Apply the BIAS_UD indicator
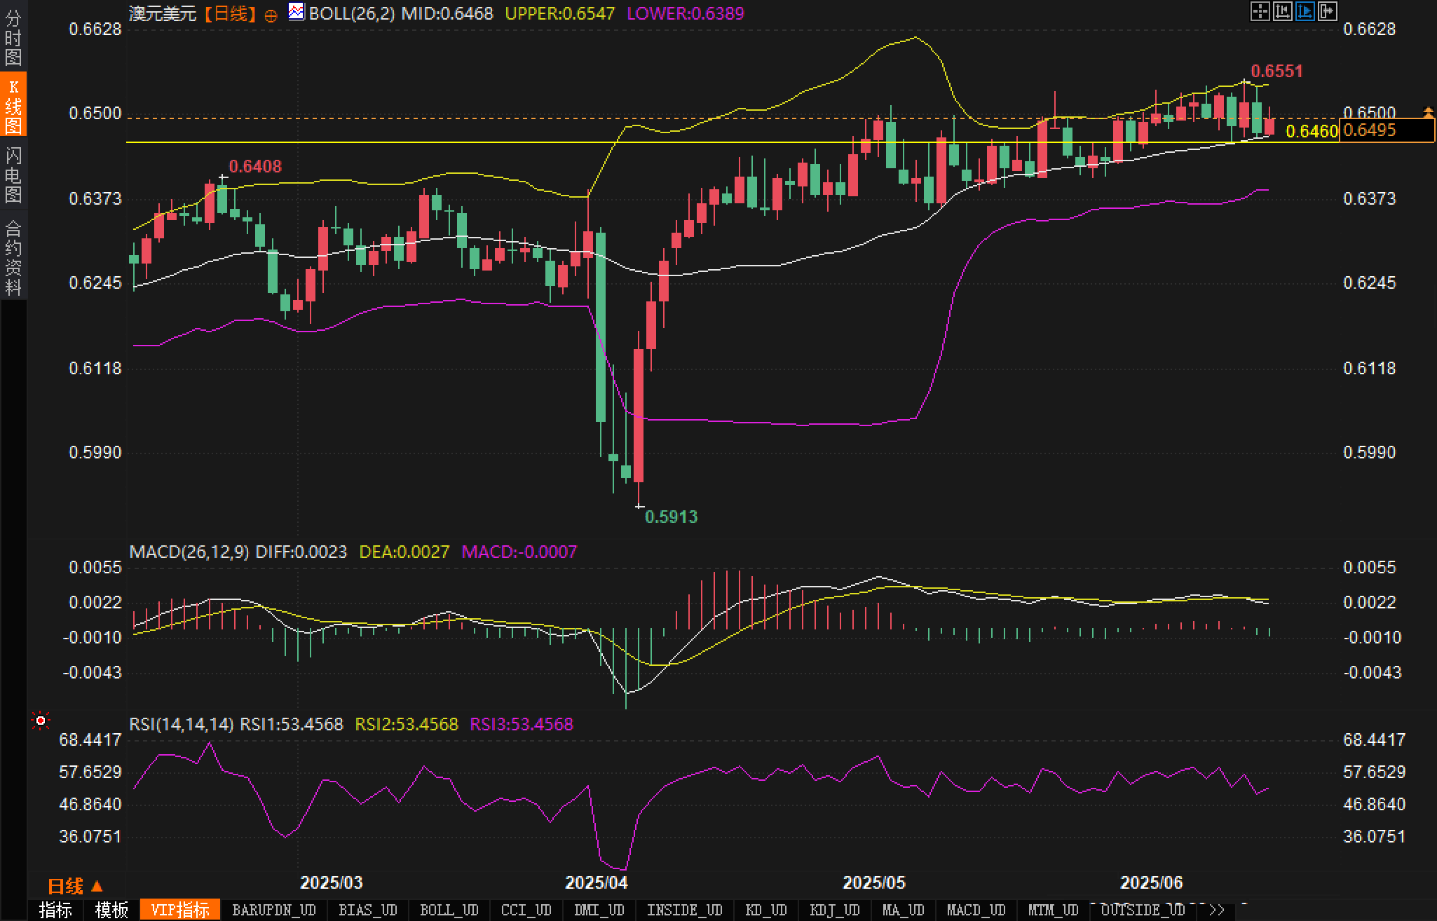The width and height of the screenshot is (1437, 921). [x=368, y=910]
